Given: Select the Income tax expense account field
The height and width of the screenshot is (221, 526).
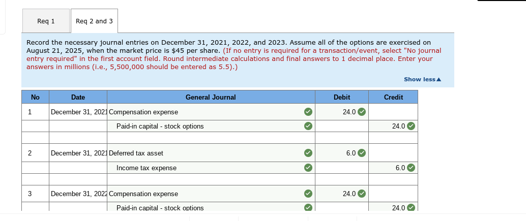Looking at the screenshot, I should click(x=211, y=168).
